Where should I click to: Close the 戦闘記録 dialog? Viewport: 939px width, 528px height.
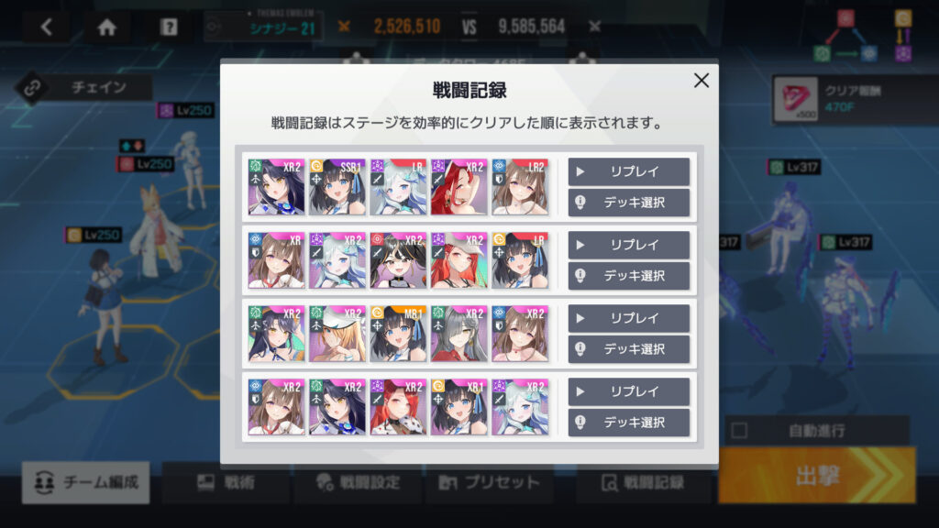(701, 81)
